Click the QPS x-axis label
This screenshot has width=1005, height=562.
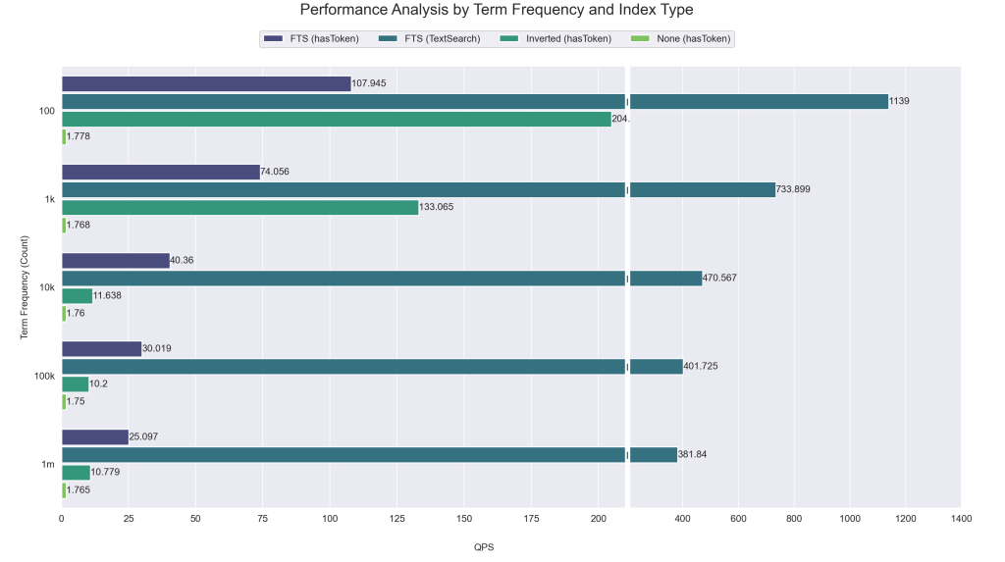point(484,547)
